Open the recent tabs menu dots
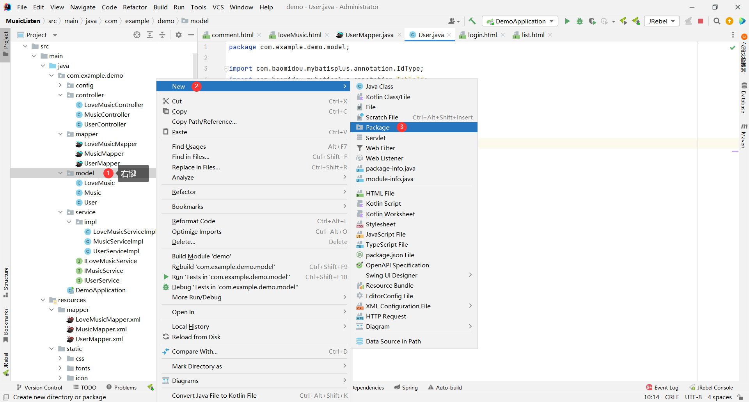This screenshot has height=402, width=749. coord(733,35)
